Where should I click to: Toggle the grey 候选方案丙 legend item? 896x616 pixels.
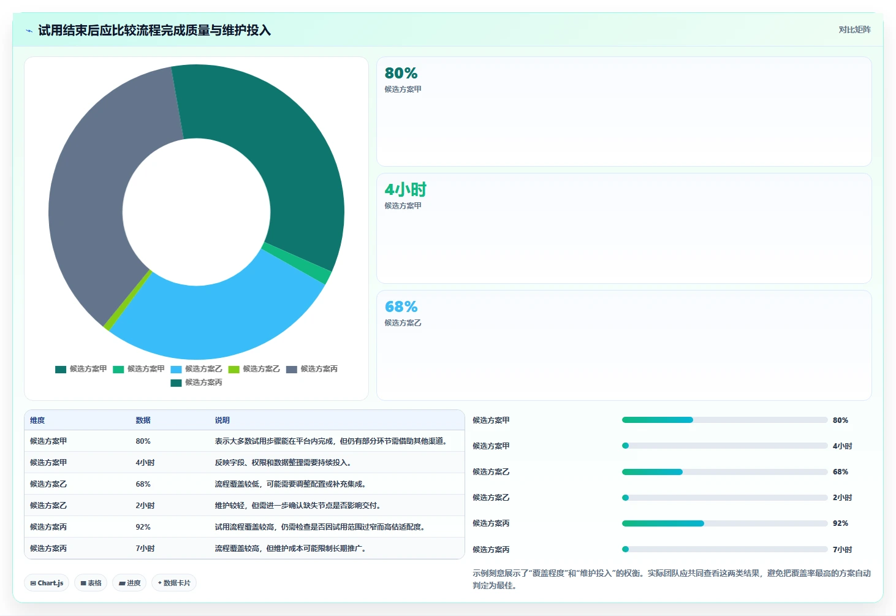[311, 369]
